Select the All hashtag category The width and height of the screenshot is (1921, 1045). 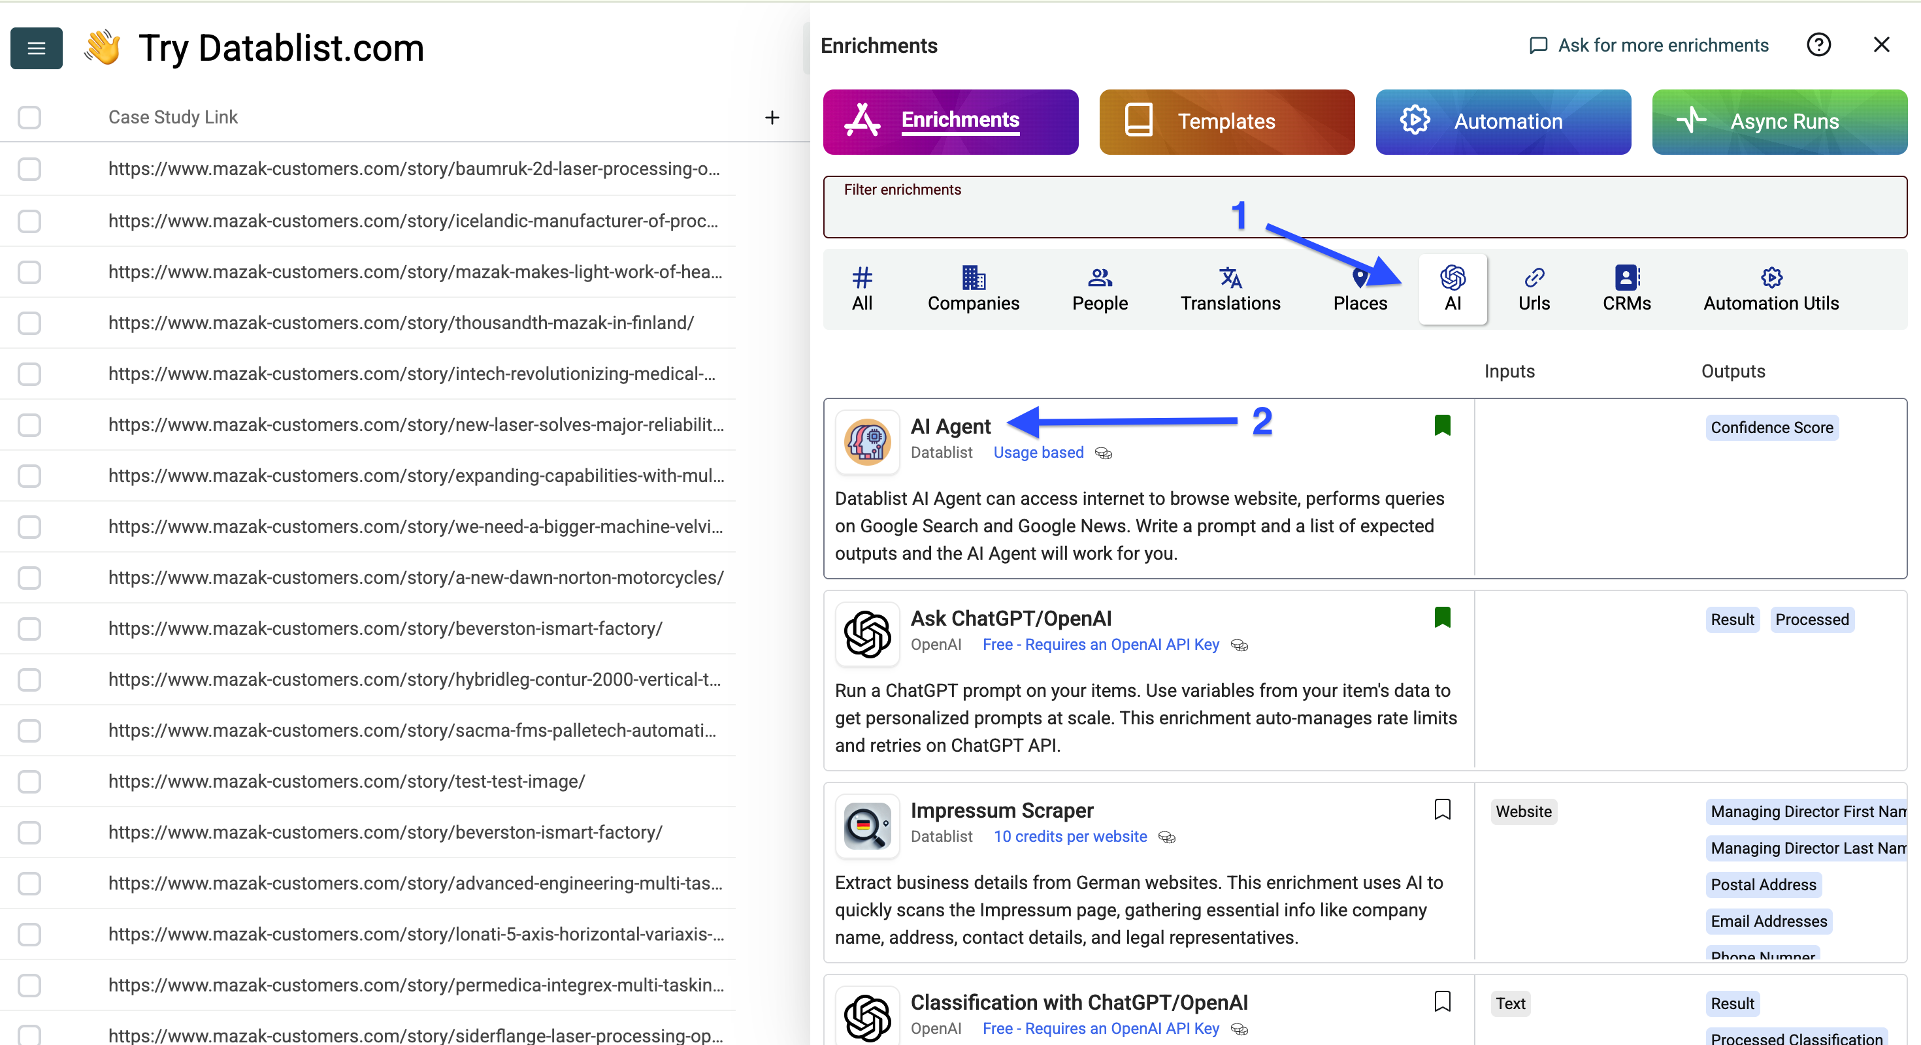(x=862, y=289)
